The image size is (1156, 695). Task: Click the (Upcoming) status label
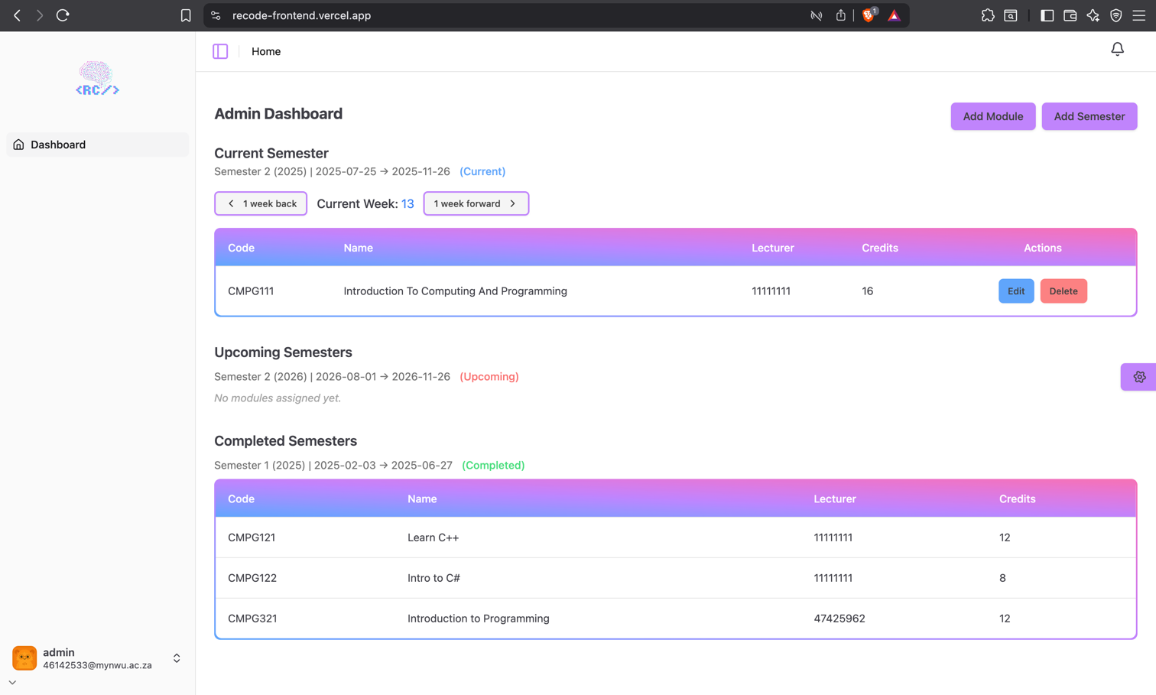[x=489, y=376]
